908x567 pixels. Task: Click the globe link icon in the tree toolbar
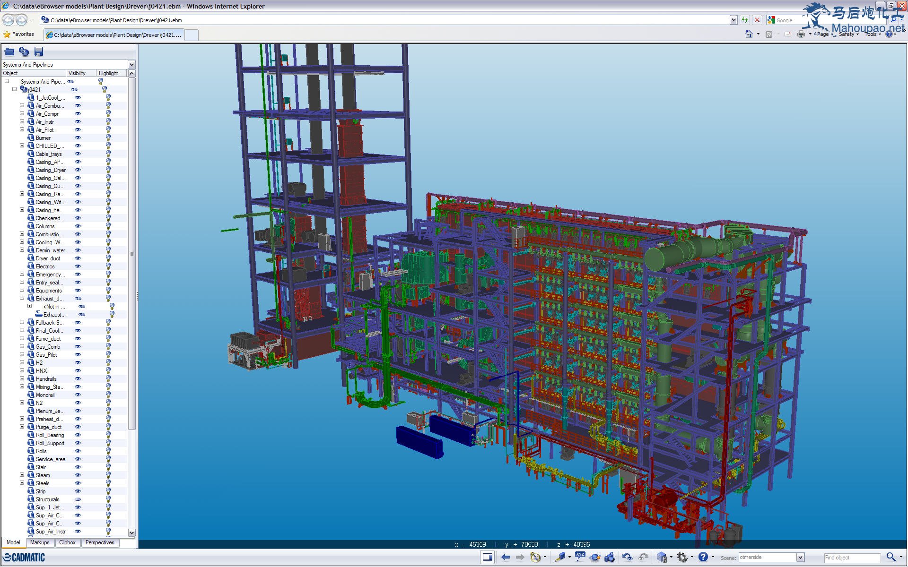pos(24,52)
